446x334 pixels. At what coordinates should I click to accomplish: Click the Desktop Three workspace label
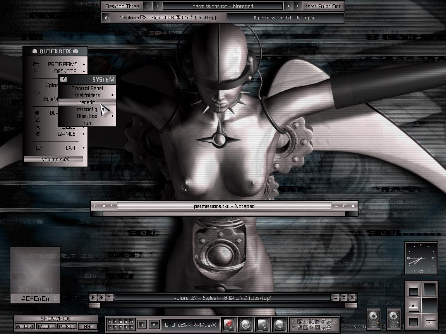pos(122,6)
